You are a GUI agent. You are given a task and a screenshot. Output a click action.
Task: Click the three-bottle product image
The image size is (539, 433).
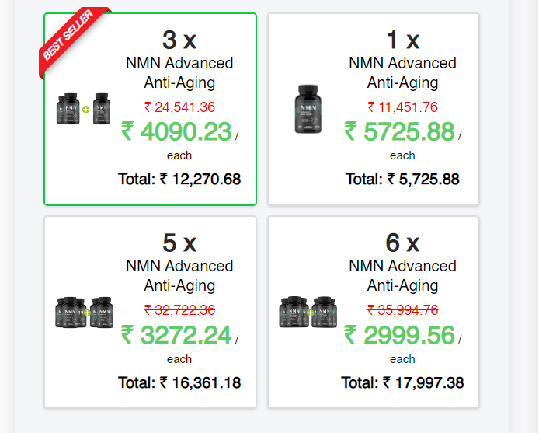[x=85, y=110]
